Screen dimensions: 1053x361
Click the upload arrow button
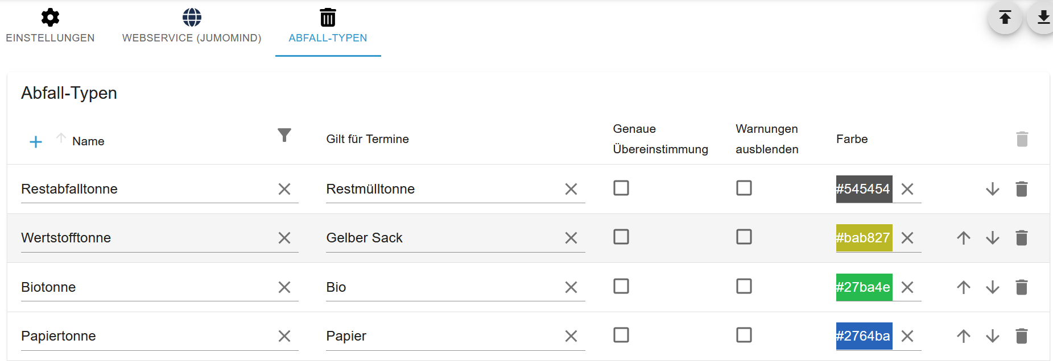(1005, 18)
